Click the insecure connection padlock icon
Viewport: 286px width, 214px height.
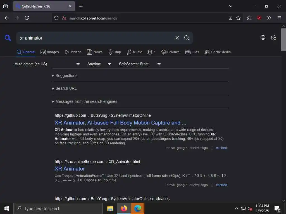click(x=64, y=18)
